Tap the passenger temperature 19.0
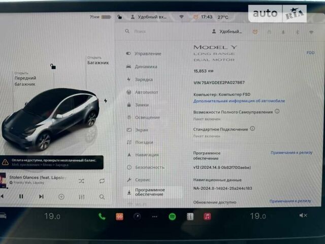This screenshot has height=244, width=325. pos(258,216)
